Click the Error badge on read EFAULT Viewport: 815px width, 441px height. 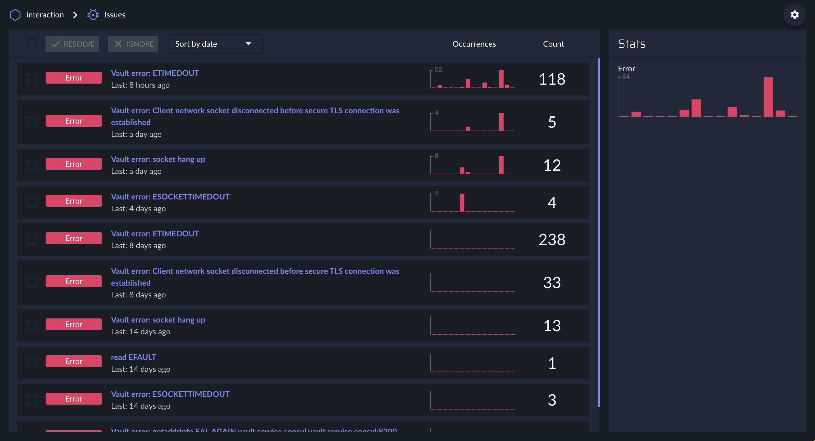pyautogui.click(x=74, y=361)
